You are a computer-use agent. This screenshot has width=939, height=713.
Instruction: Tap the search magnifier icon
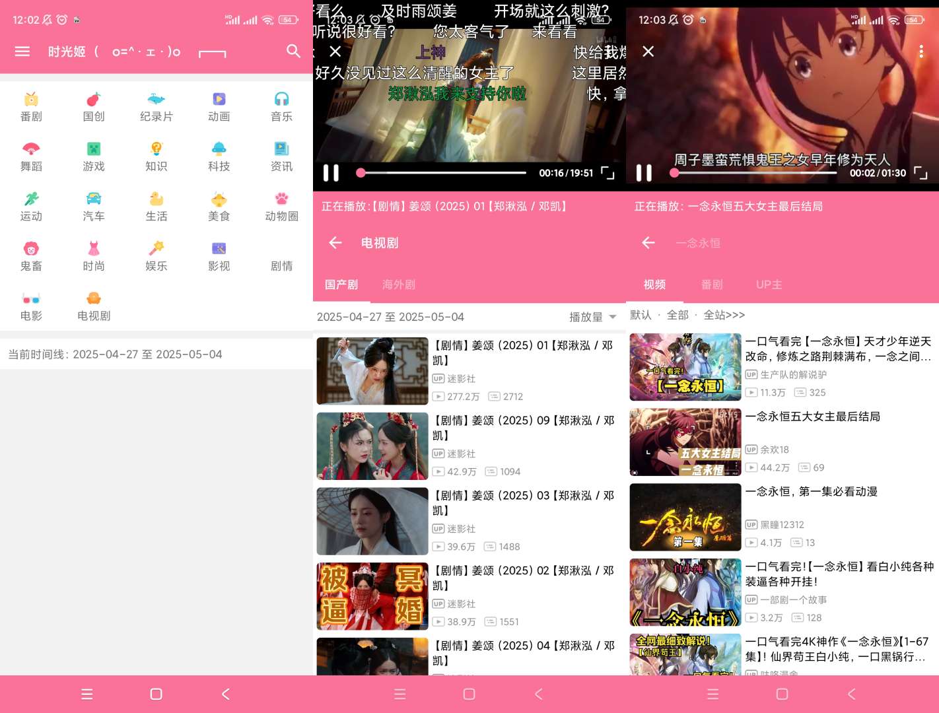293,51
